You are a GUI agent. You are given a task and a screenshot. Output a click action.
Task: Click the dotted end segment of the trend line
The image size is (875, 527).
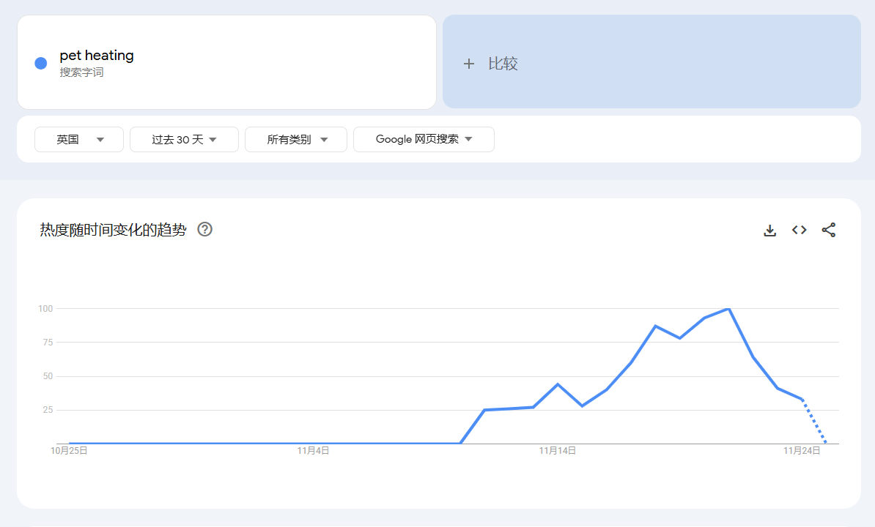(x=814, y=422)
